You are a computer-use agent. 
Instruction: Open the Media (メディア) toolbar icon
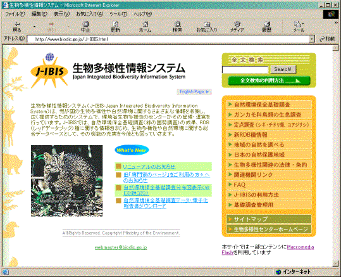(237, 27)
